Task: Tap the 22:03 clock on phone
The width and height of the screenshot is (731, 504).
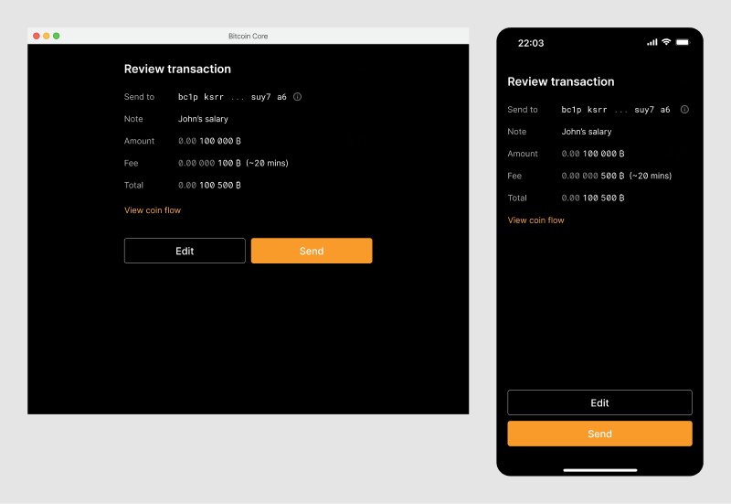Action: 531,43
